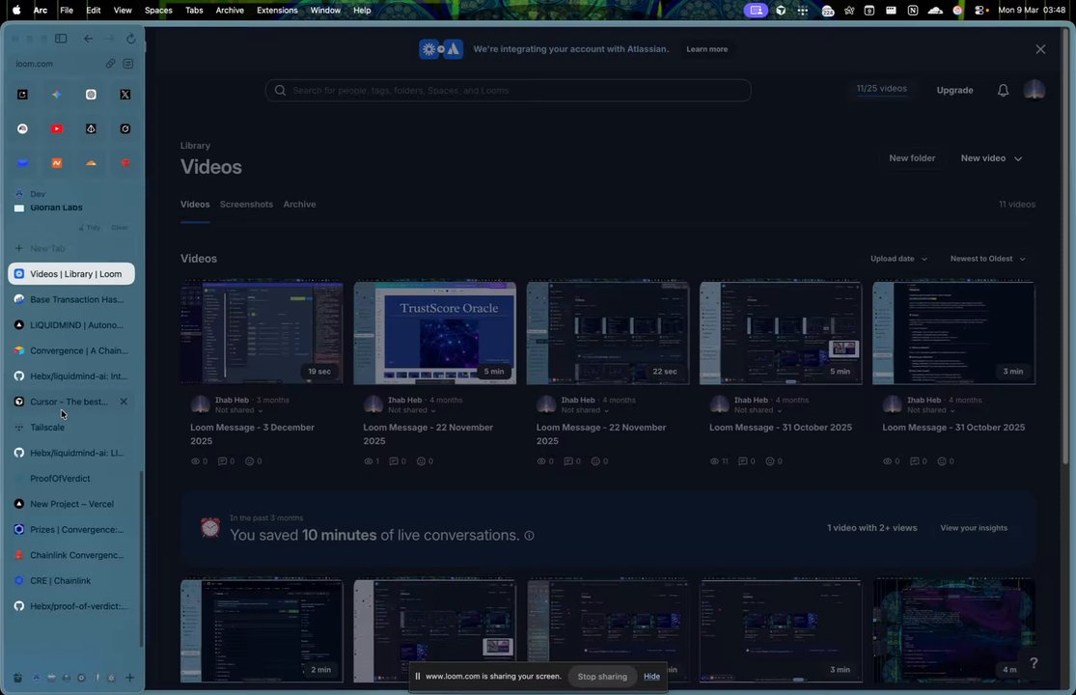Open the Spaces menu in menu bar

[158, 11]
